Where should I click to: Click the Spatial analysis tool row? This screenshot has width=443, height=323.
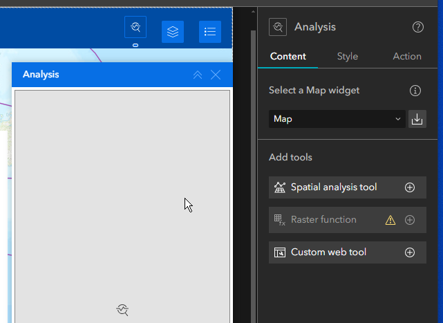coord(348,187)
